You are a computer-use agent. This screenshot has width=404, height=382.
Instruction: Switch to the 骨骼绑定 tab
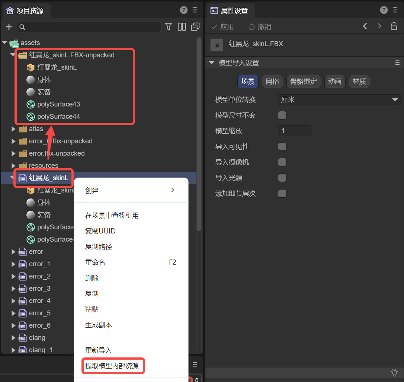(304, 82)
